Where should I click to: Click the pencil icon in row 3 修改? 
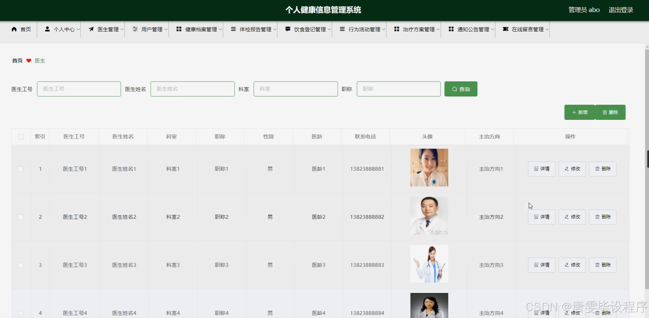(567, 265)
